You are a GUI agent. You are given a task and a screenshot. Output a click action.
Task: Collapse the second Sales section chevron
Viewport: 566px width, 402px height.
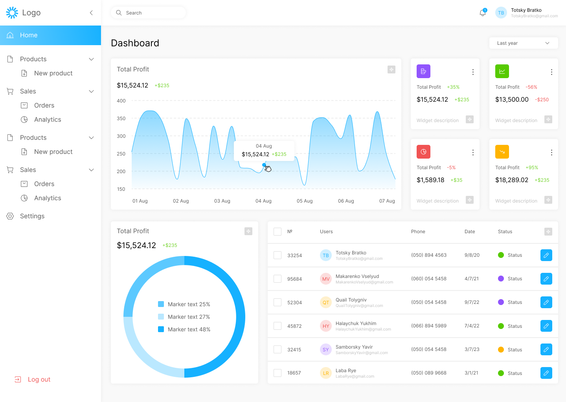tap(91, 170)
